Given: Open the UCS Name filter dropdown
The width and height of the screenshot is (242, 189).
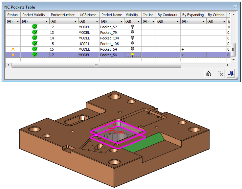Looking at the screenshot, I should point(96,21).
